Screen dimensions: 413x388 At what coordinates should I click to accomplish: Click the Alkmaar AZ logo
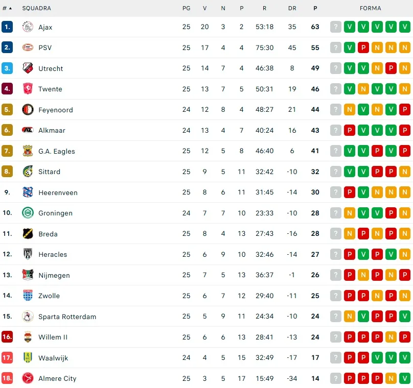tap(28, 130)
